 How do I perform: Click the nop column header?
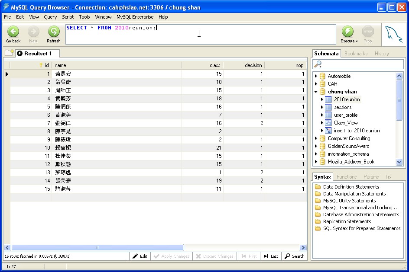pos(286,65)
